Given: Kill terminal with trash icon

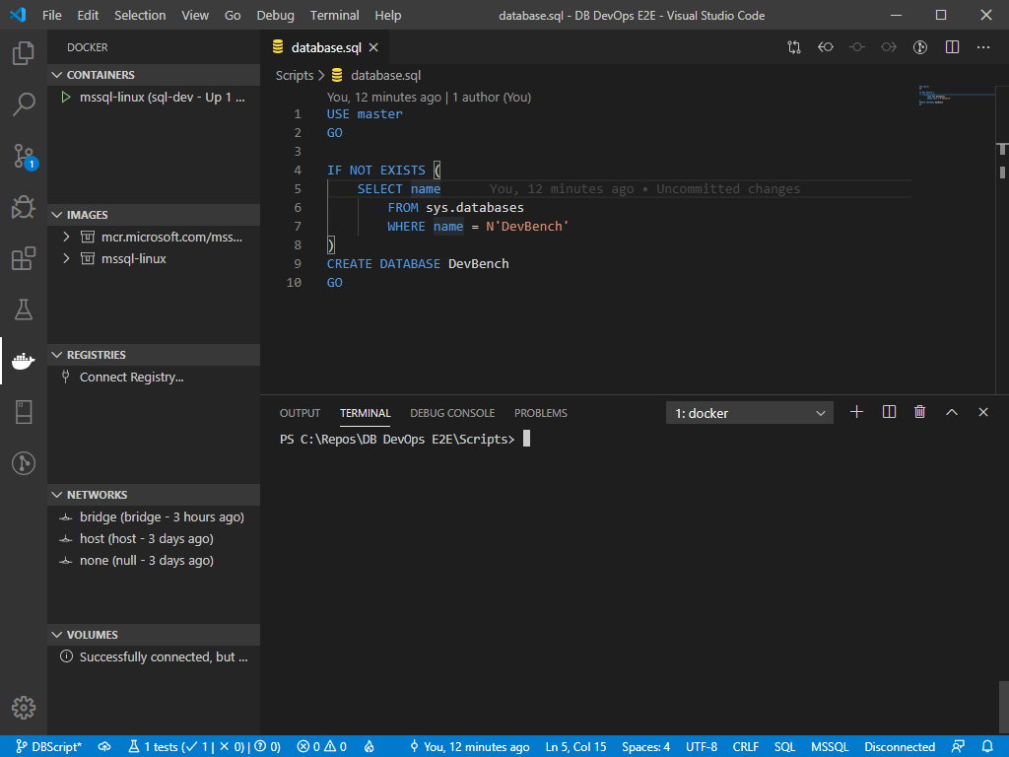Looking at the screenshot, I should point(920,412).
